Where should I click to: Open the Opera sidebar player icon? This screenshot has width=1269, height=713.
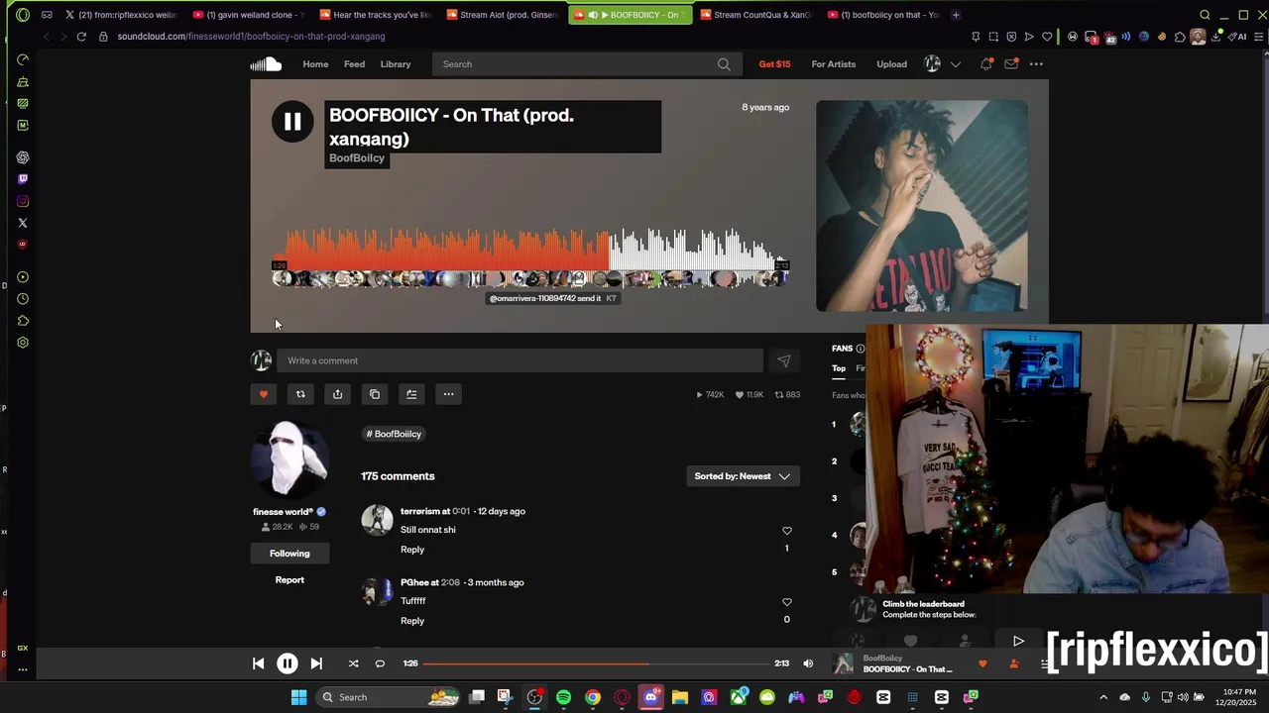[x=23, y=277]
